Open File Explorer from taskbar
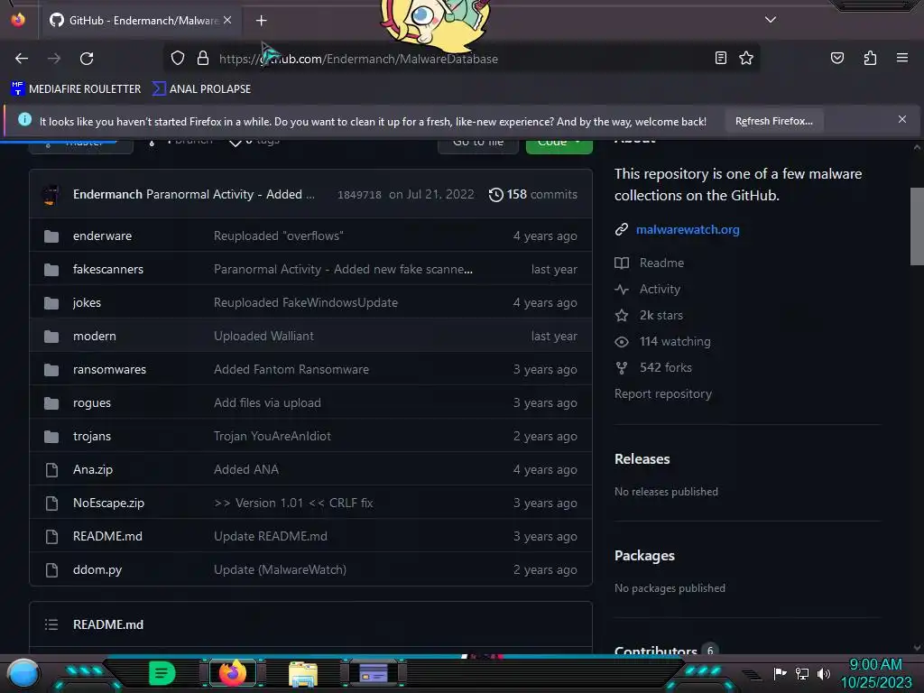Screen dimensions: 924x693 pyautogui.click(x=303, y=674)
